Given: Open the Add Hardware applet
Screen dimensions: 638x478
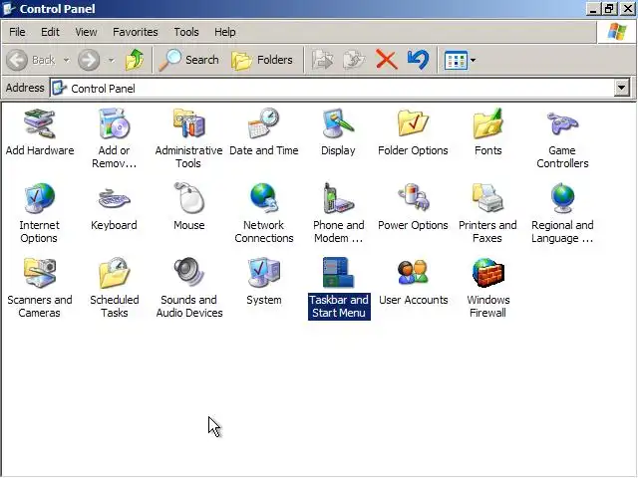Looking at the screenshot, I should pyautogui.click(x=40, y=123).
